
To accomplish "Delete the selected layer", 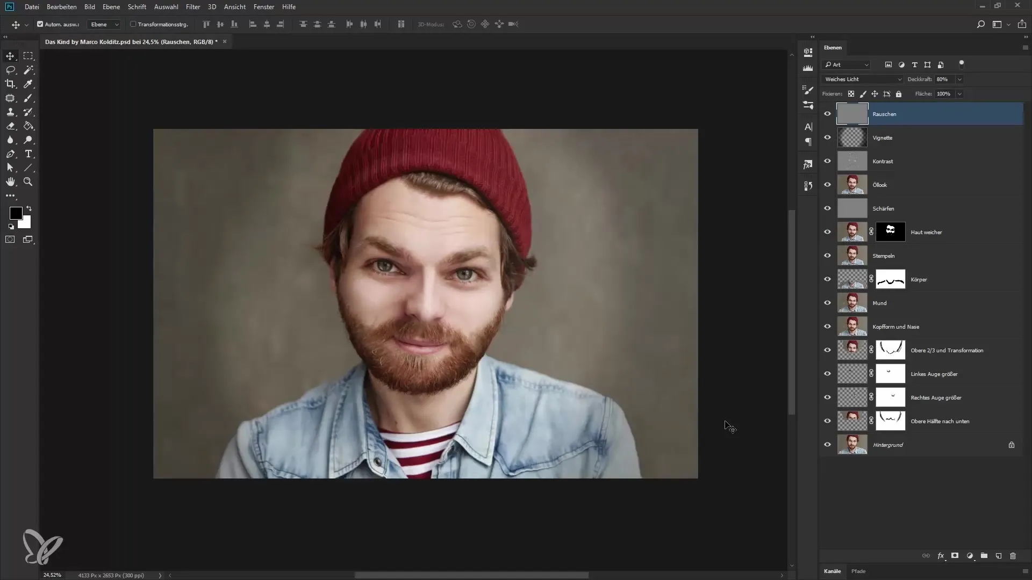I will pos(1013,556).
